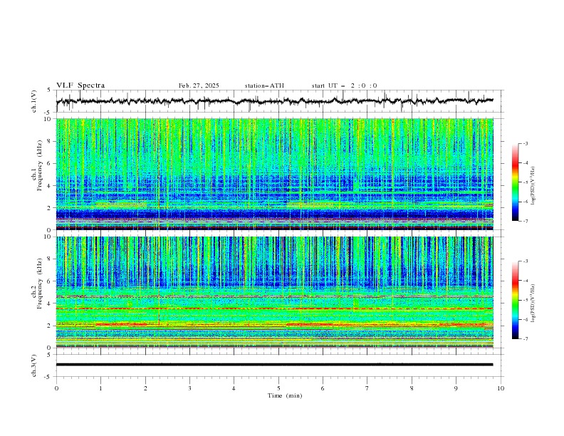Click the ch.1 "Frequency (kHz)" axis label
564x436 pixels.
(x=39, y=165)
